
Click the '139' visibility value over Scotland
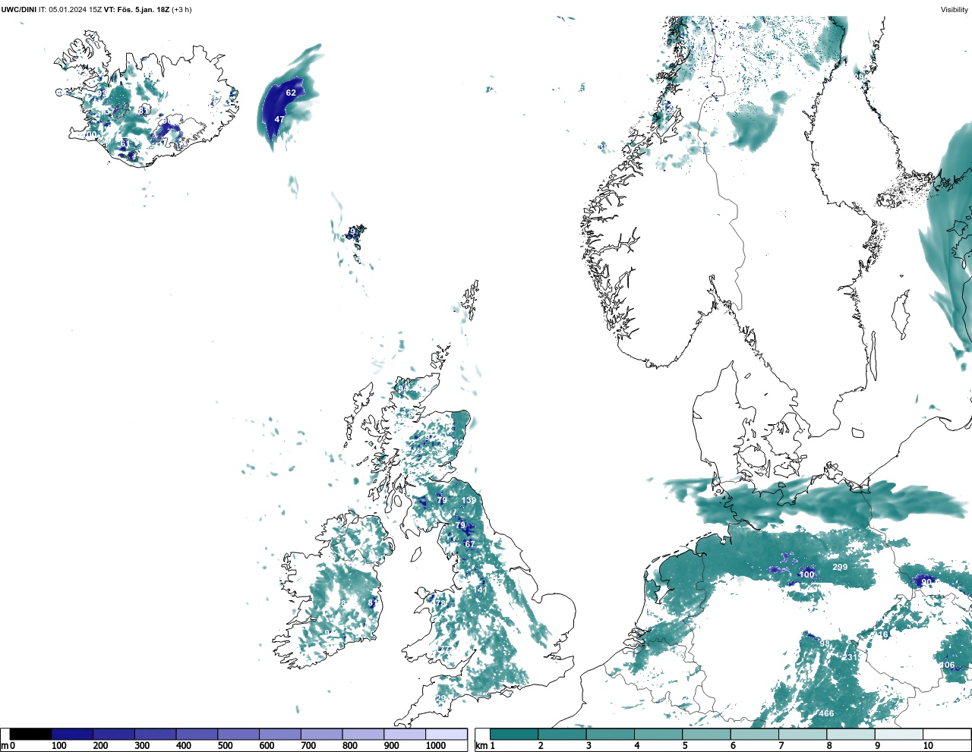(469, 500)
